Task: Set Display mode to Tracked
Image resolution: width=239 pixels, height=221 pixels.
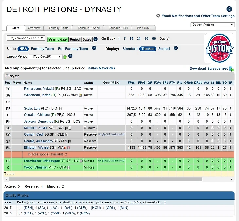Action: coord(148,49)
